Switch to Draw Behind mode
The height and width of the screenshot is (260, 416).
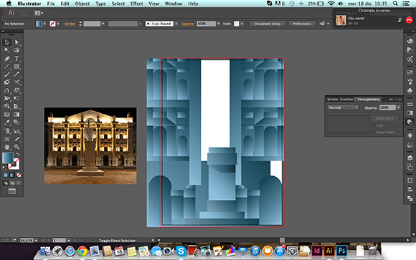(x=12, y=183)
